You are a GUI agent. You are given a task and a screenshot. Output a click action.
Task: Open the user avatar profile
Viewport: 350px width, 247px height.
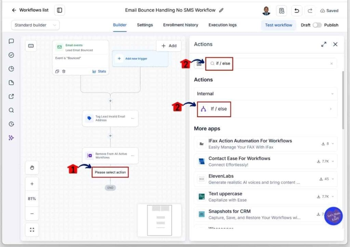(x=266, y=11)
